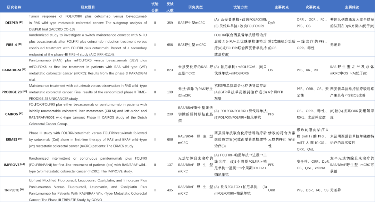The image size is (375, 204).
Task: Click the 主要终点 column header
Action: pyautogui.click(x=282, y=7)
